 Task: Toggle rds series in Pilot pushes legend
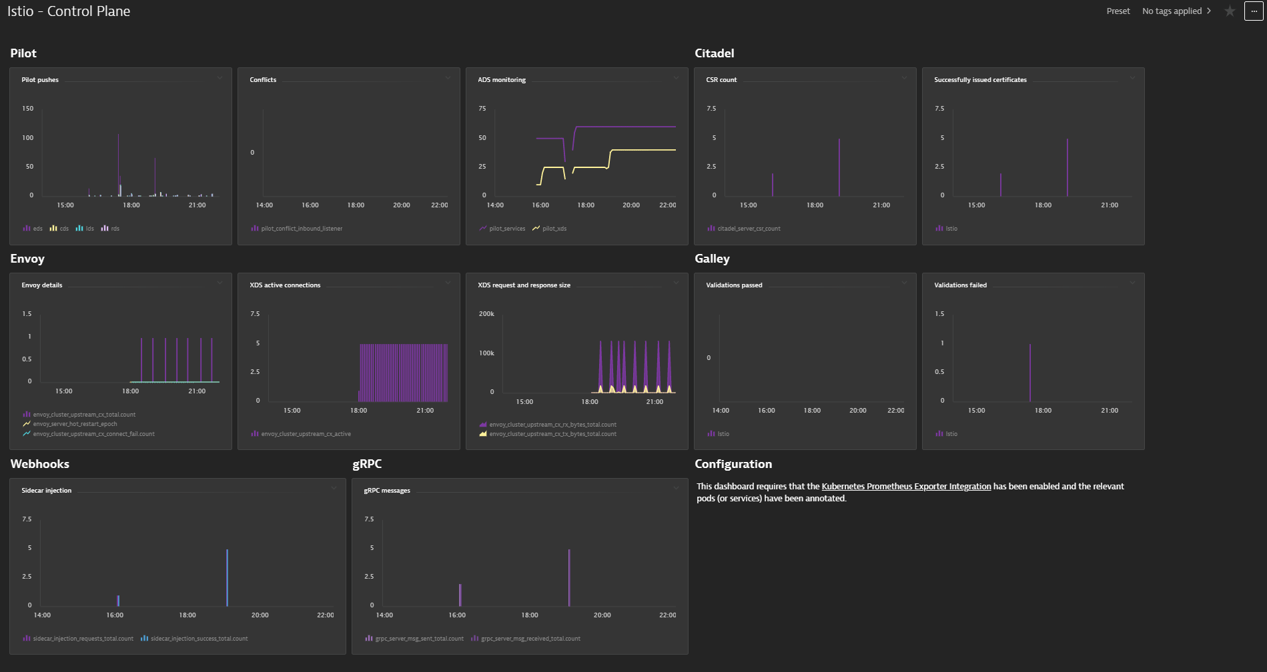coord(110,229)
